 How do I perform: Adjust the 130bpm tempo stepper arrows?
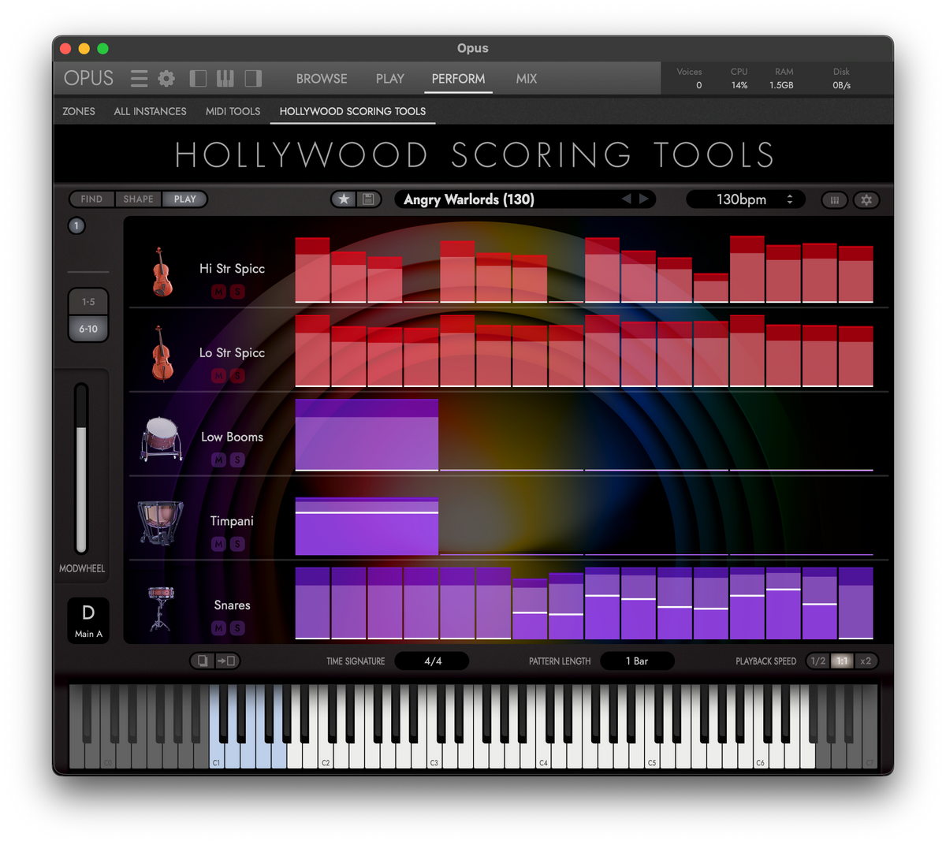click(789, 199)
